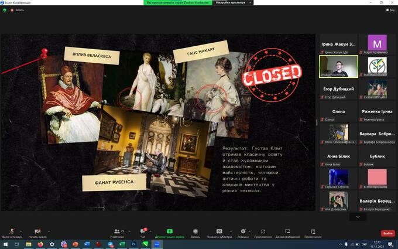Open Telegram from the taskbar
Viewport: 398px width, 249px height.
click(x=111, y=244)
